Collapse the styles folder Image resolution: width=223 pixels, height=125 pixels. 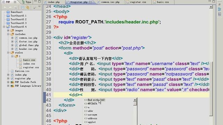[8, 52]
